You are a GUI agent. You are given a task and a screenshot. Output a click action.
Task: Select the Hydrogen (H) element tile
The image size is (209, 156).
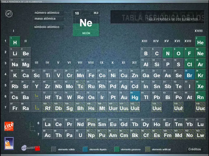click(x=15, y=41)
